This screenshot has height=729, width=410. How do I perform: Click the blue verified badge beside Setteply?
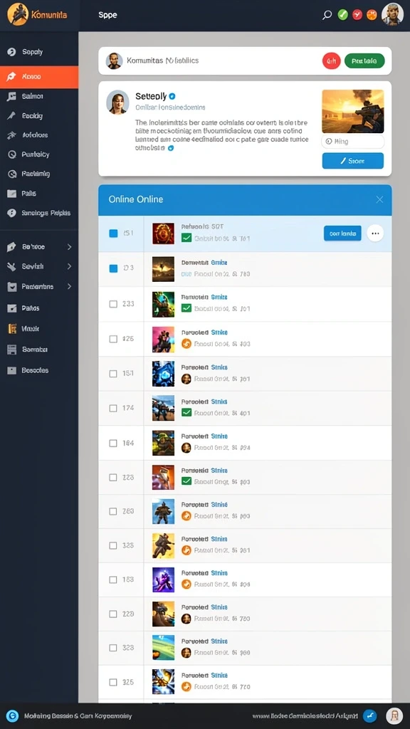coord(172,96)
